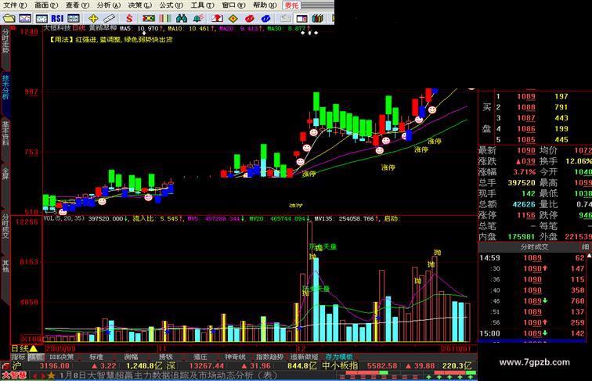Image resolution: width=592 pixels, height=381 pixels.
Task: Select the 测幅 bottom tab
Action: point(131,357)
